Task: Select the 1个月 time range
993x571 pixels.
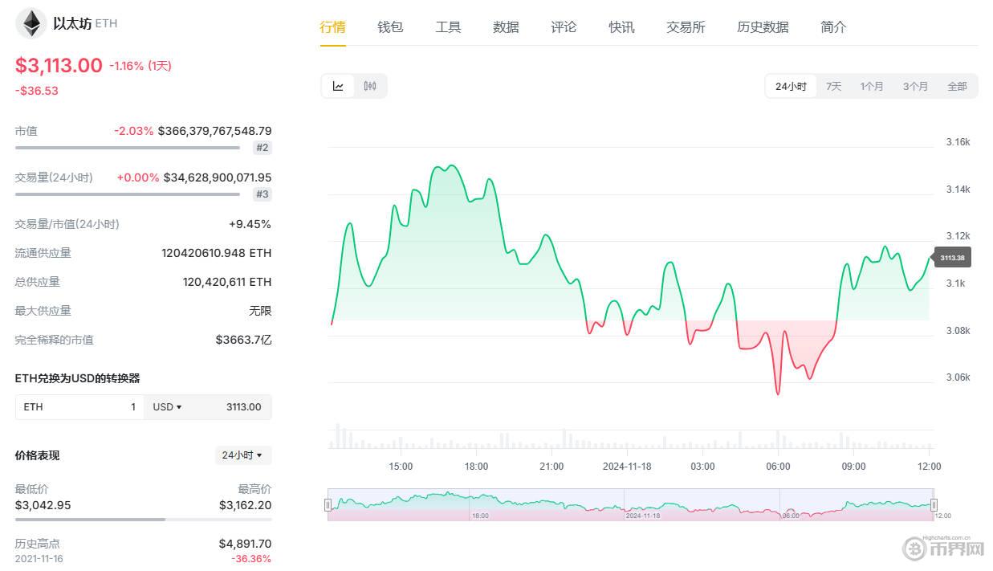Action: (872, 86)
